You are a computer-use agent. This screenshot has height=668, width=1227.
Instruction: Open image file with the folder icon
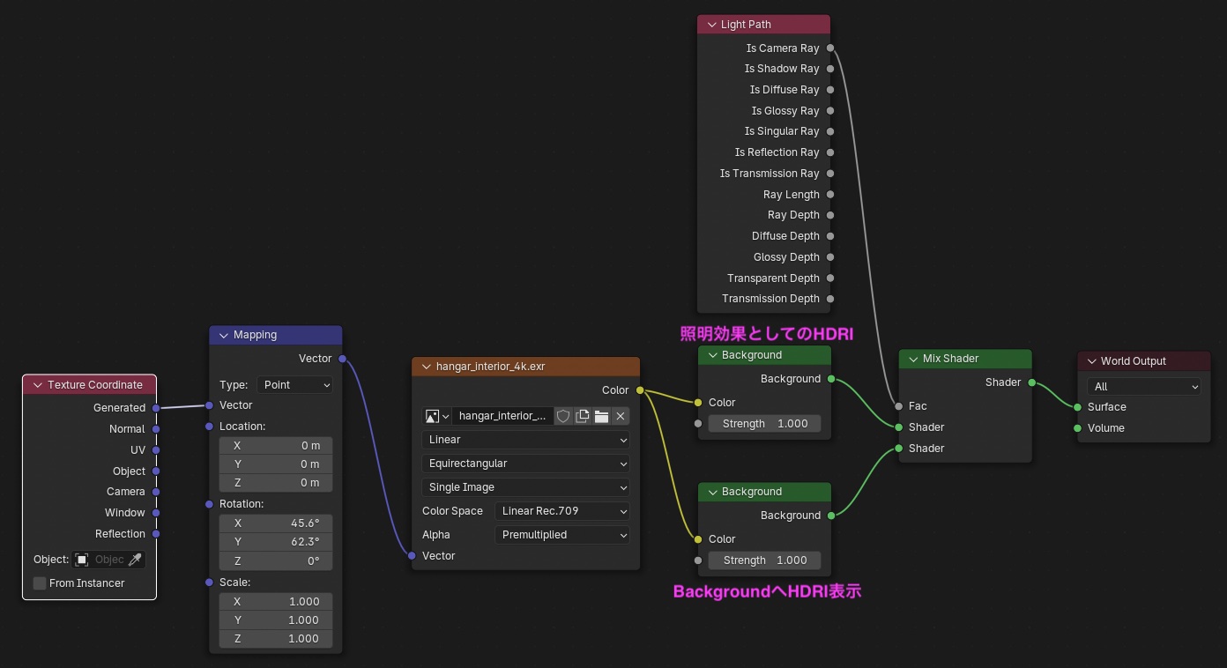coord(601,416)
